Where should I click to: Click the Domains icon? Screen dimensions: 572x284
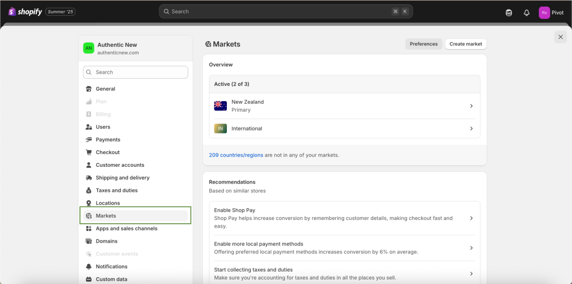[x=89, y=242]
